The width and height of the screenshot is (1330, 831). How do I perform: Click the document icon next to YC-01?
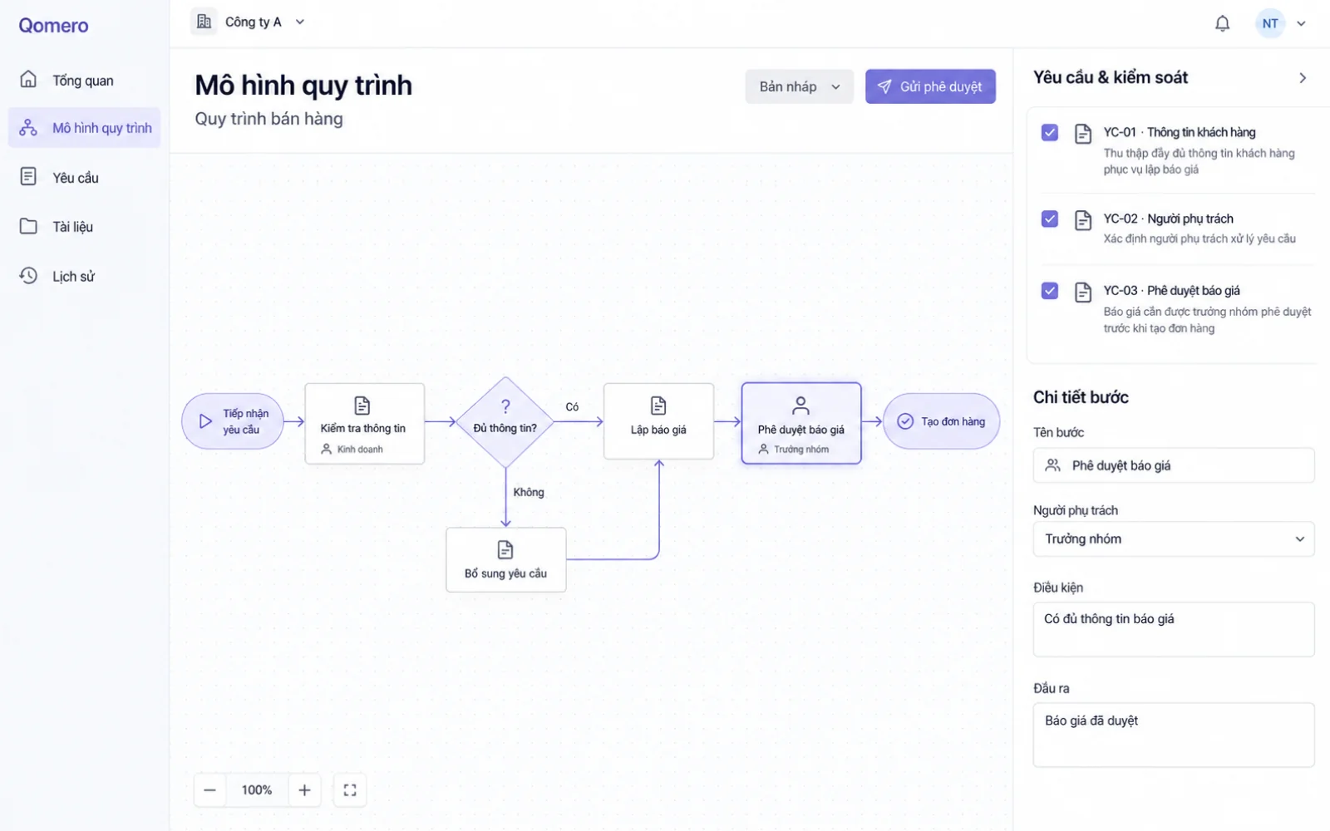pyautogui.click(x=1083, y=134)
